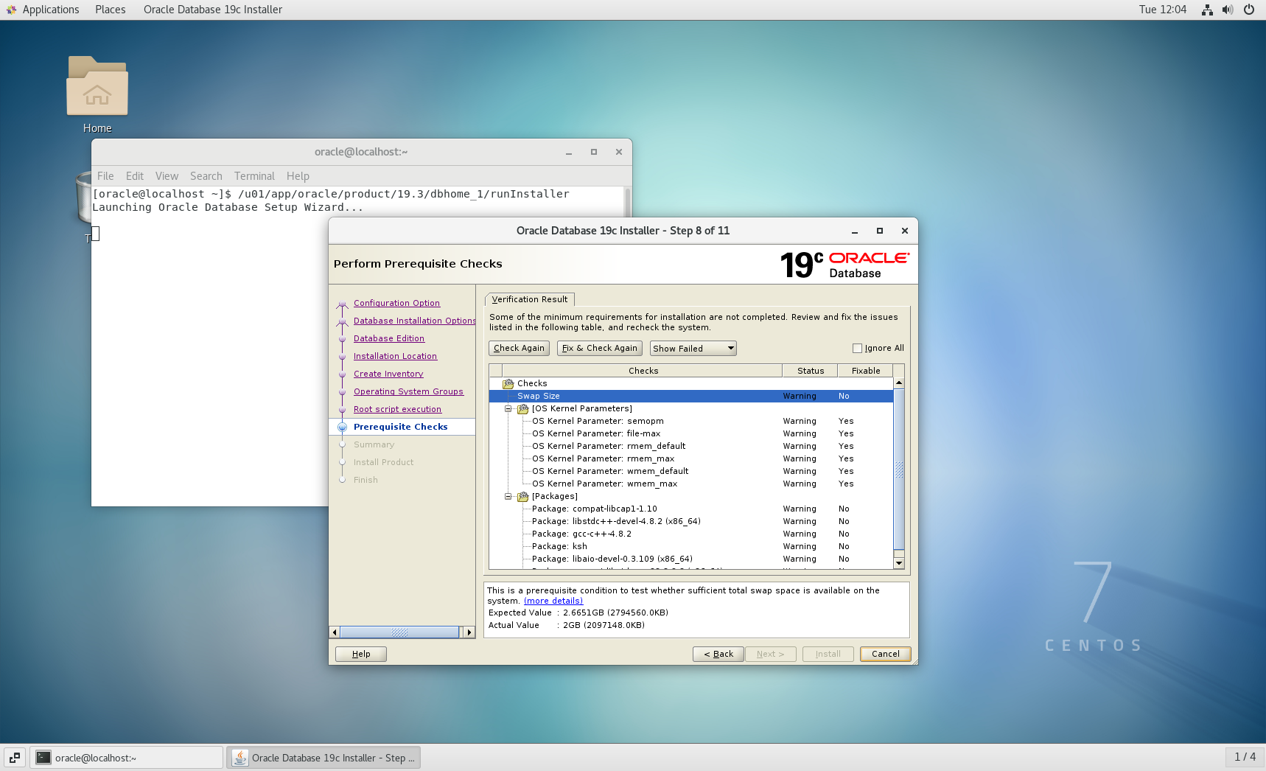This screenshot has width=1266, height=771.
Task: Select OS Kernel Parameter rmem_default row
Action: click(691, 446)
